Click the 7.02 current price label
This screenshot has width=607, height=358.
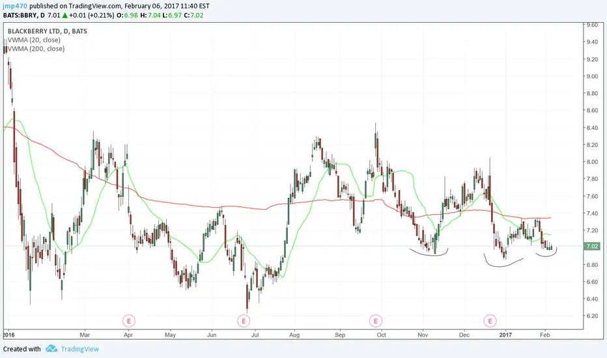(x=592, y=246)
